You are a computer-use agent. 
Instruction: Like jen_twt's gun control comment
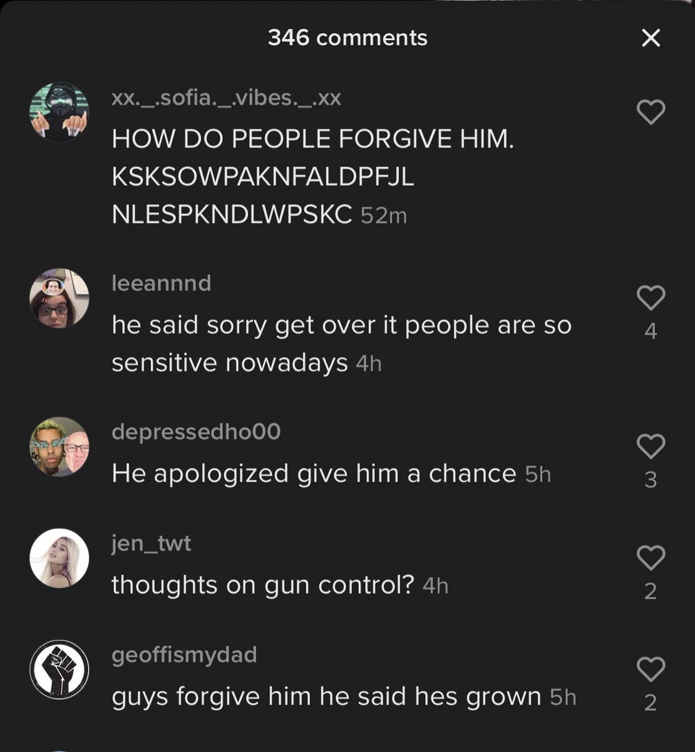click(651, 557)
